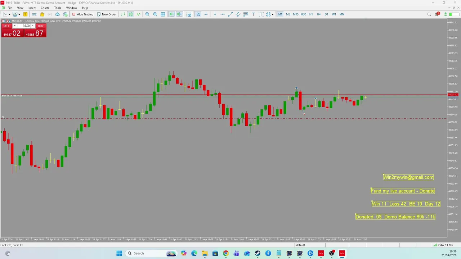Draw a vertical line
461x259 pixels.
(x=215, y=14)
